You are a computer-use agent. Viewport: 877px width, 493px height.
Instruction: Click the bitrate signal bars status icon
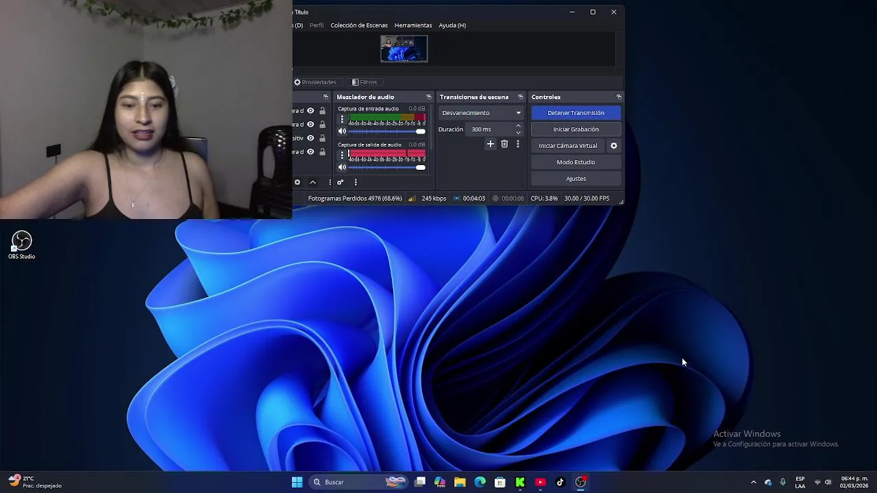412,199
